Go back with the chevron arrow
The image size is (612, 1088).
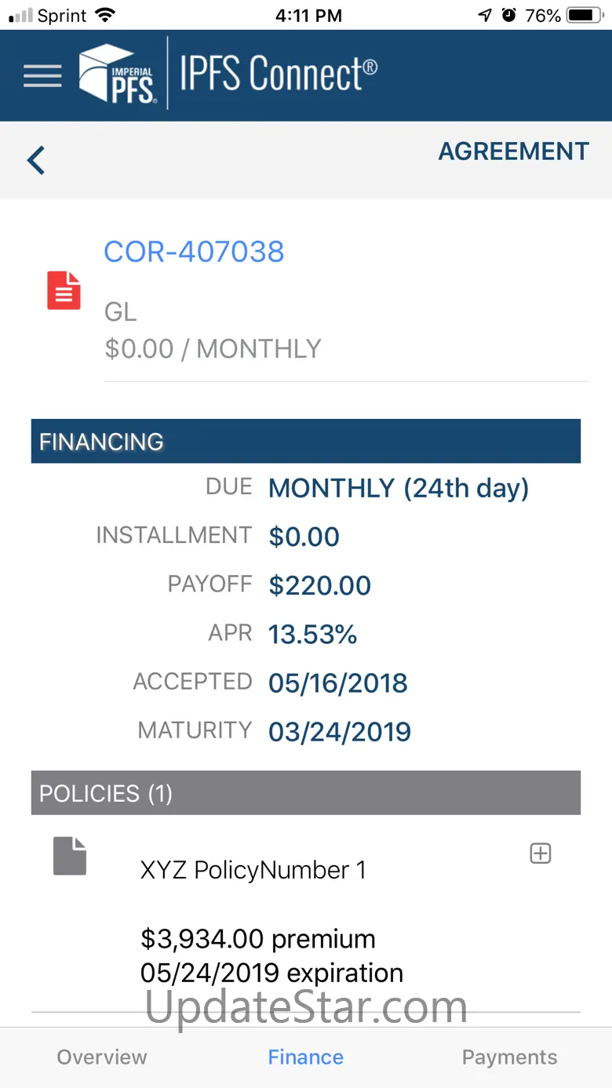point(36,160)
